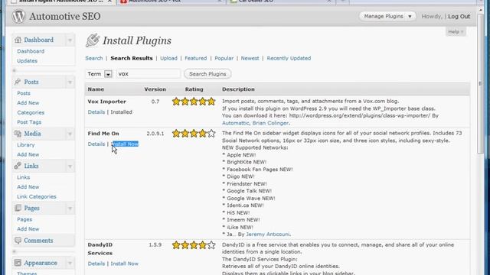Click the Vox Importer plugin name
490x275 pixels.
(107, 102)
